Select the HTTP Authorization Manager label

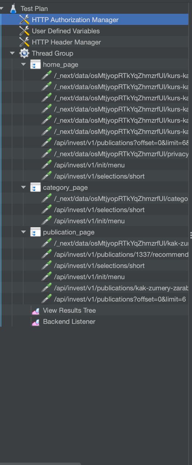(x=75, y=20)
